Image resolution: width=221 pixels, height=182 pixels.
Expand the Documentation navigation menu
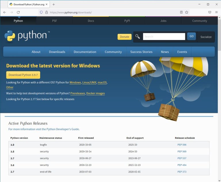pos(85,52)
